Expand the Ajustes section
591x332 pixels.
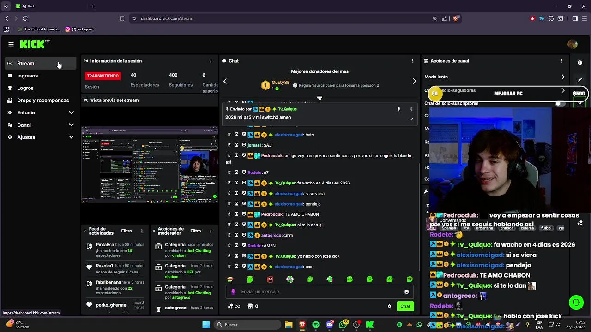coord(40,137)
